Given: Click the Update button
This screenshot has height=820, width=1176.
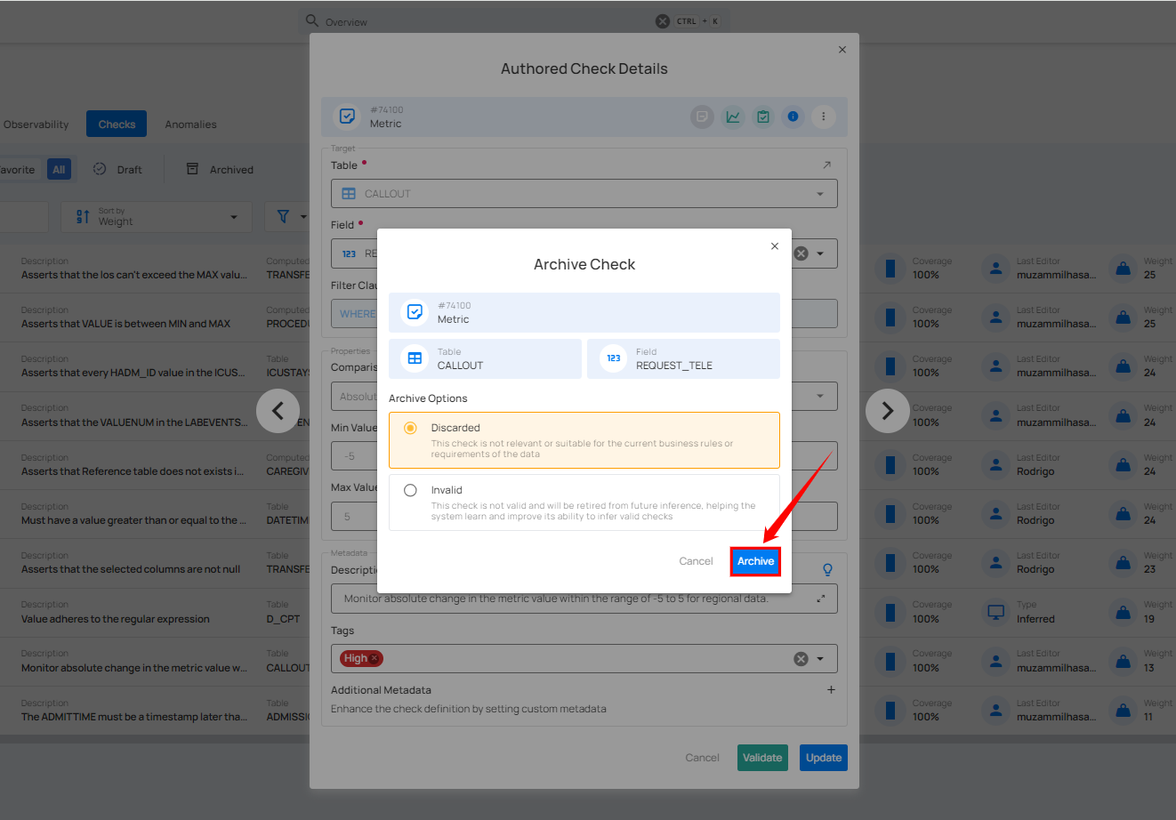Looking at the screenshot, I should (x=823, y=758).
